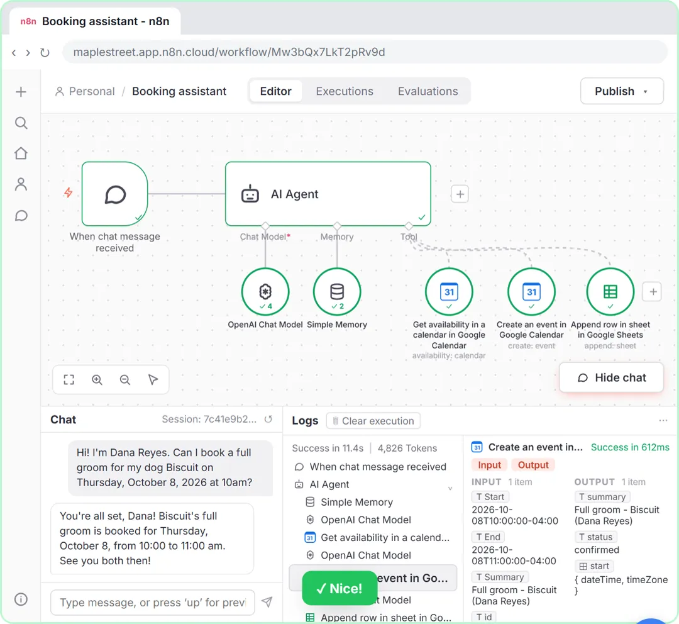
Task: Reset the chat session with refresh icon
Action: 268,419
